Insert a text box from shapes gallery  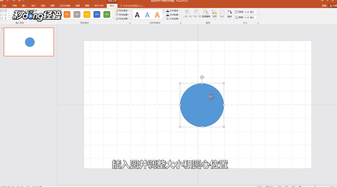2,11
